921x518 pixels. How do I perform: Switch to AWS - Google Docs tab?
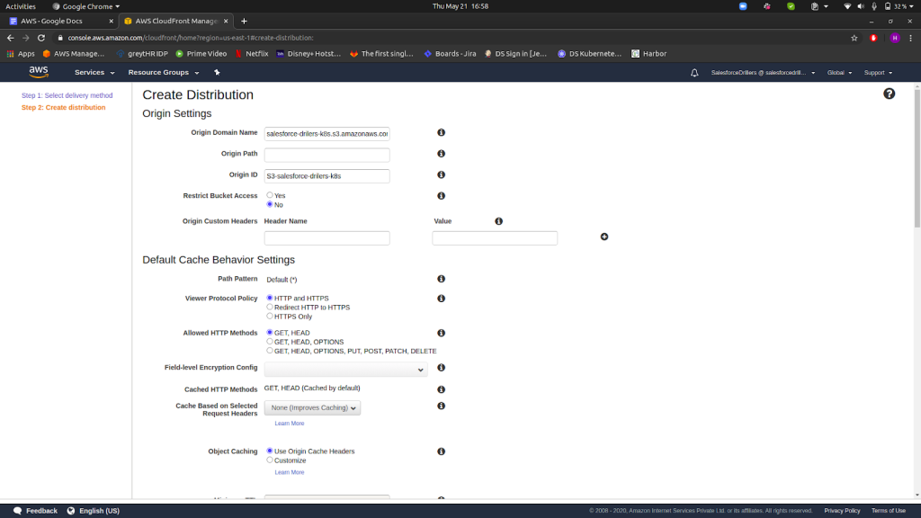[58, 22]
